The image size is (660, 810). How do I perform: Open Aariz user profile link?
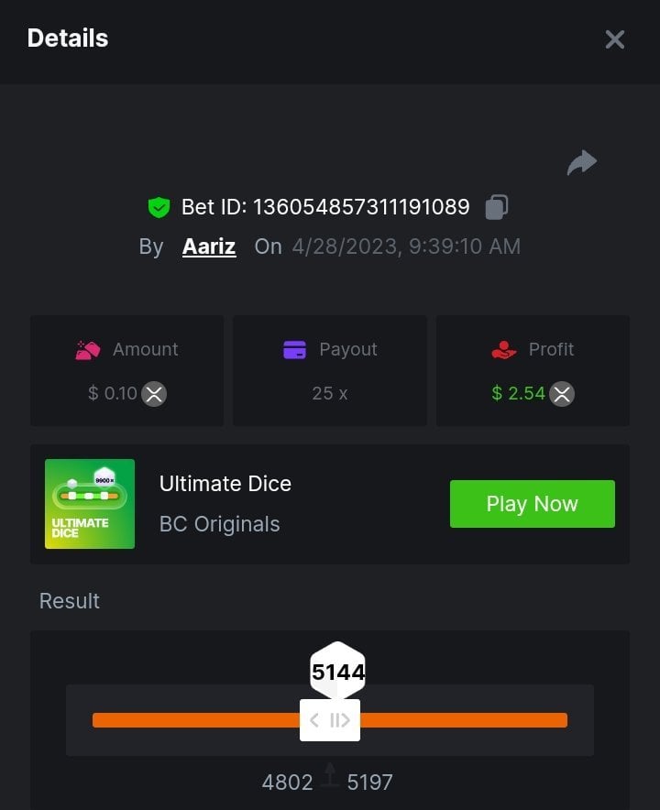209,246
